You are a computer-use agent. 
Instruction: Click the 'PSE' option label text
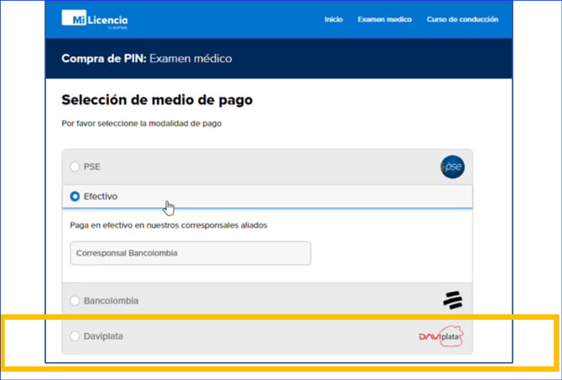92,167
